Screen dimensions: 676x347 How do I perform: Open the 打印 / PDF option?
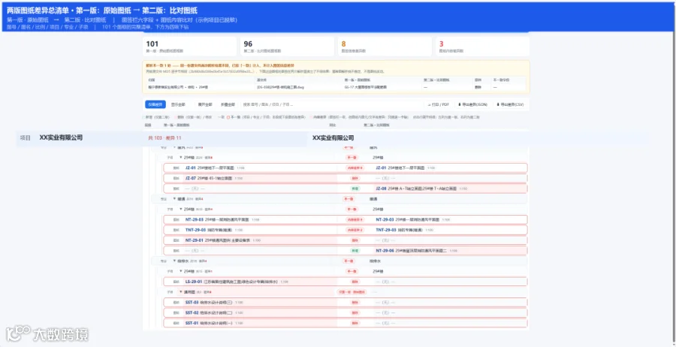pos(439,104)
